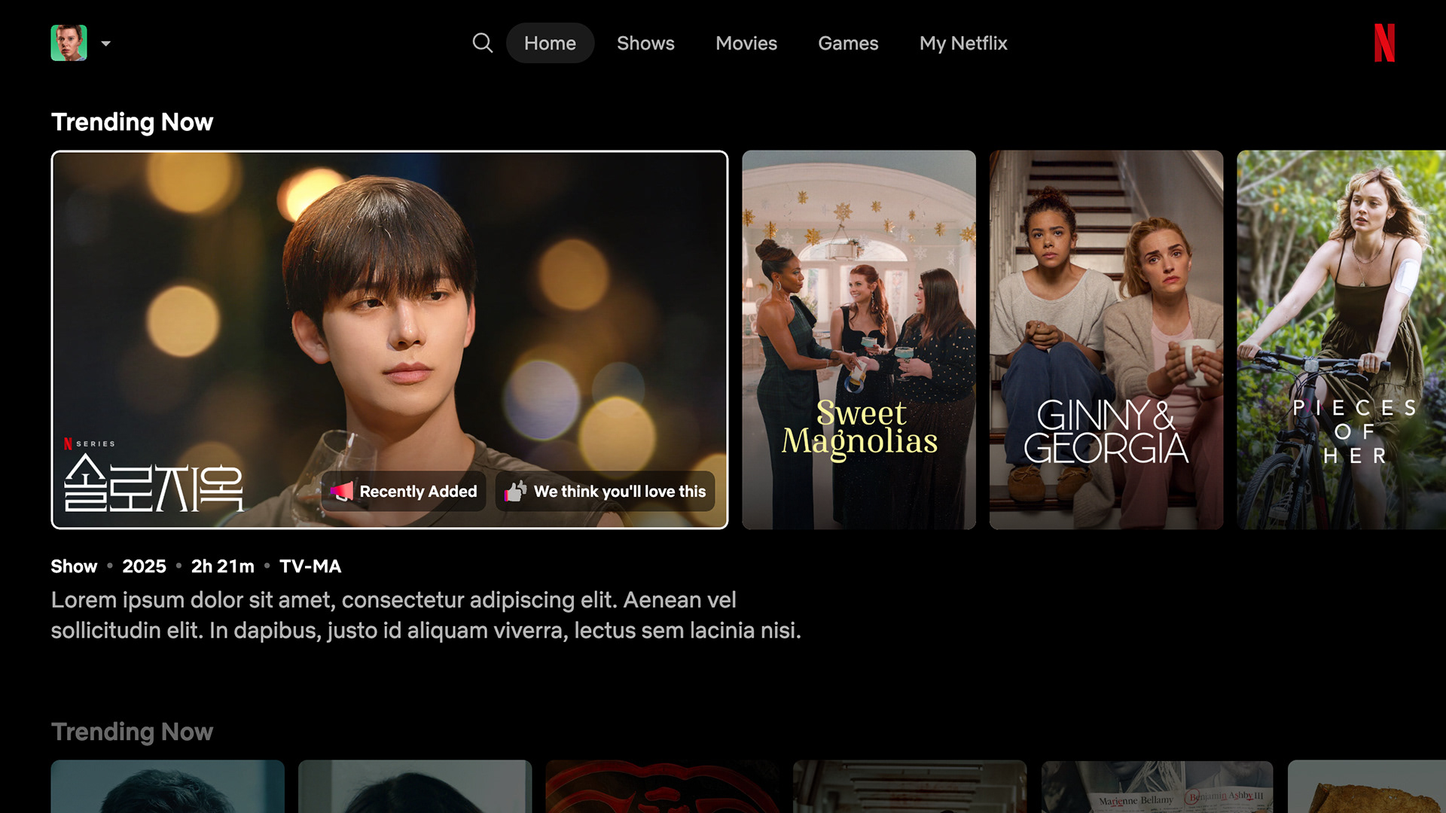Open the Pieces of Her poster

coord(1341,339)
